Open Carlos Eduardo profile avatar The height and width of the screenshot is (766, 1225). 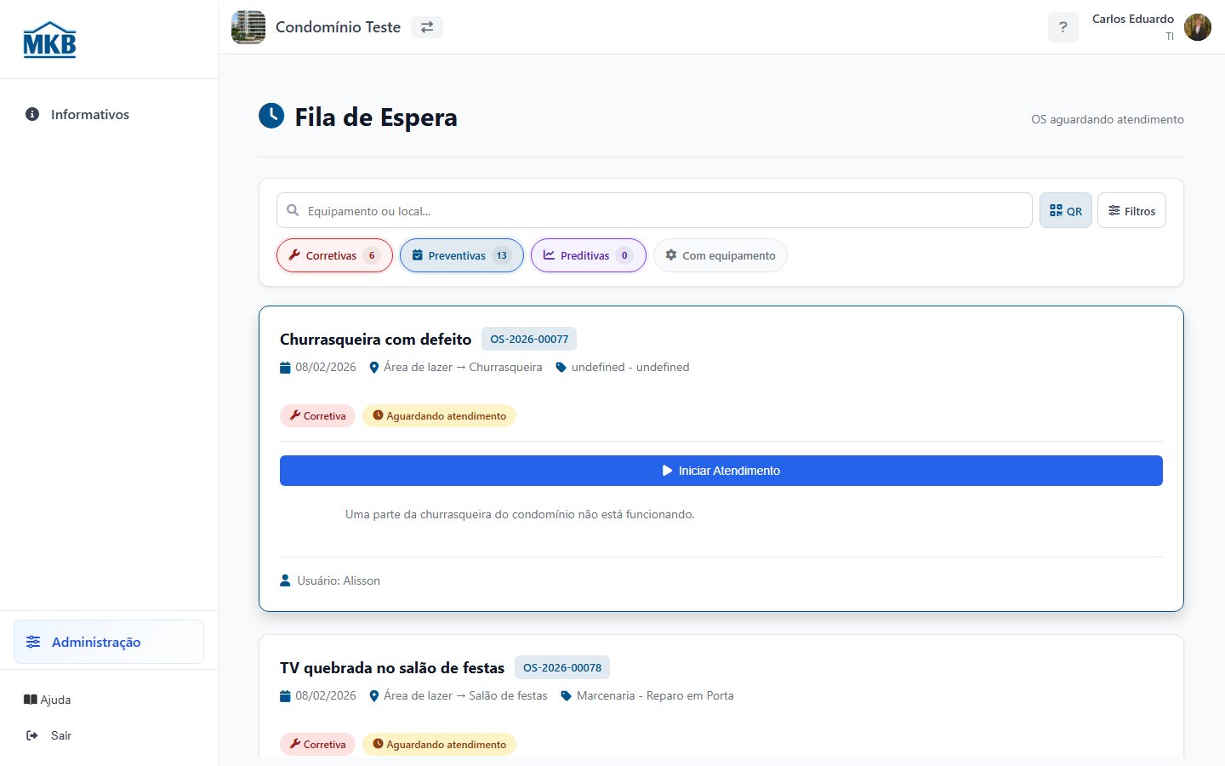coord(1198,27)
